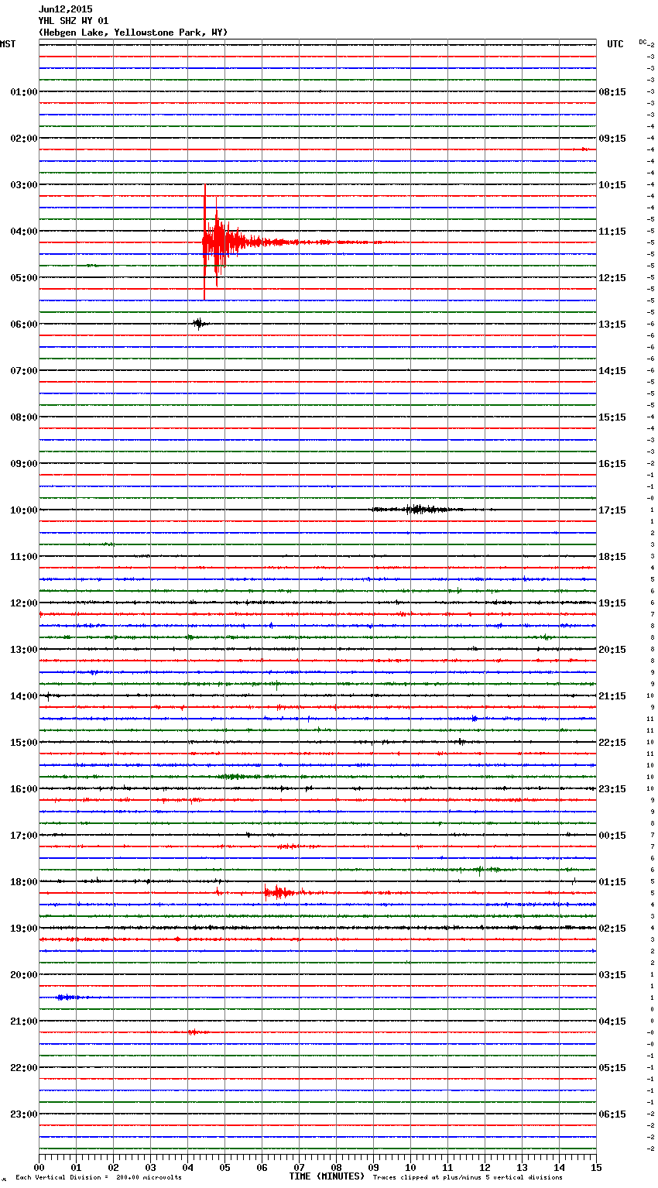The height and width of the screenshot is (1188, 658).
Task: Select the 10:00 MST hour label
Action: tap(24, 510)
